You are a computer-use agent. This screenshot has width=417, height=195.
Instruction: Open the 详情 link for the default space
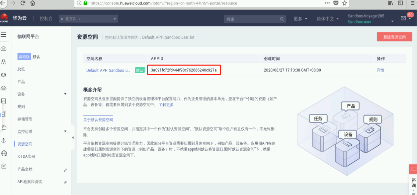pos(381,70)
